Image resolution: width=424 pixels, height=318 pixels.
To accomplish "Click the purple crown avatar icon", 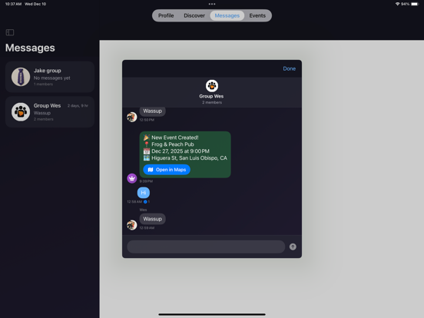I will (x=132, y=178).
